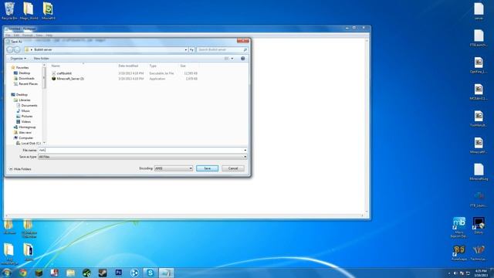
Task: Open the view options dropdown arrow
Action: click(232, 59)
